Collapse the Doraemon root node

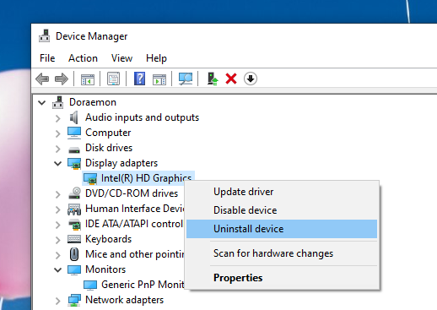[42, 102]
